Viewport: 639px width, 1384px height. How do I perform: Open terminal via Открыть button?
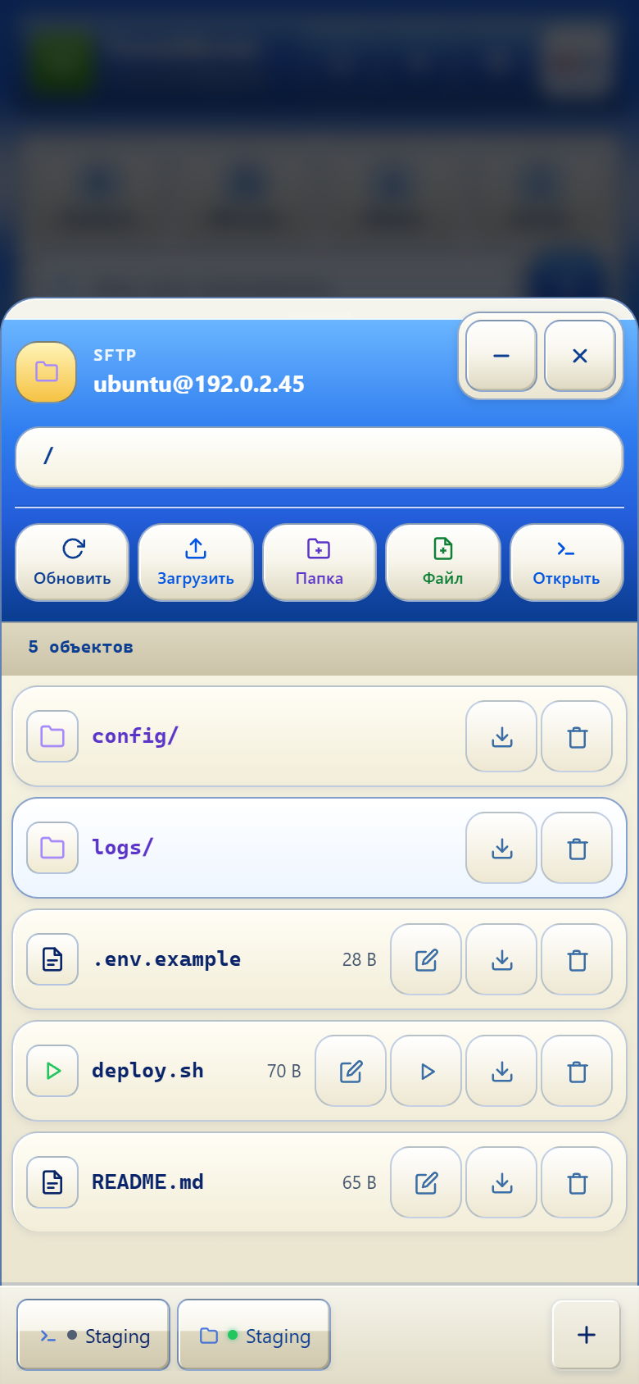point(566,562)
